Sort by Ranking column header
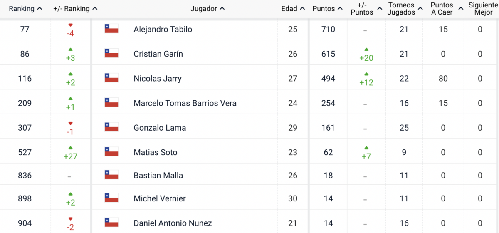 (x=25, y=8)
